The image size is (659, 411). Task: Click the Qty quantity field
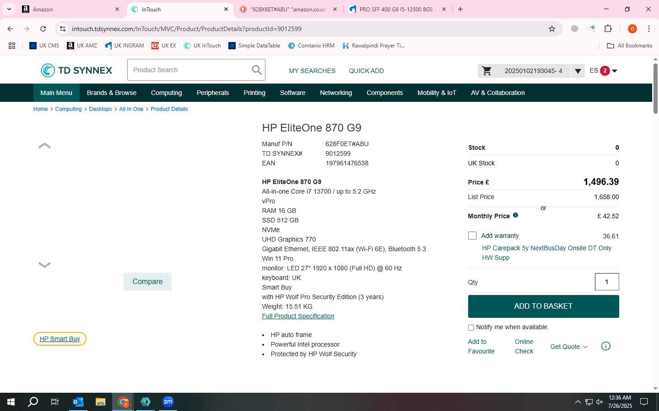pyautogui.click(x=607, y=282)
